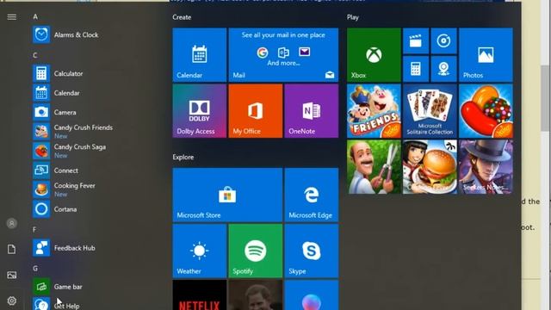This screenshot has height=310, width=551.
Task: Open the Groove Music small tile
Action: click(x=444, y=40)
